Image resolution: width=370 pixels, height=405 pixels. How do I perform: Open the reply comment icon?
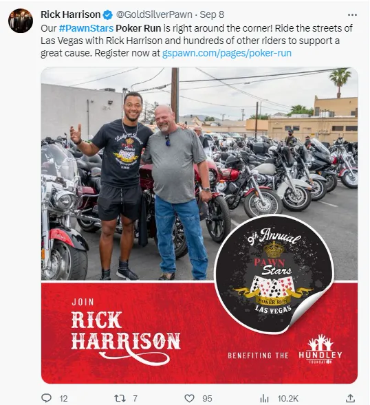coord(47,398)
